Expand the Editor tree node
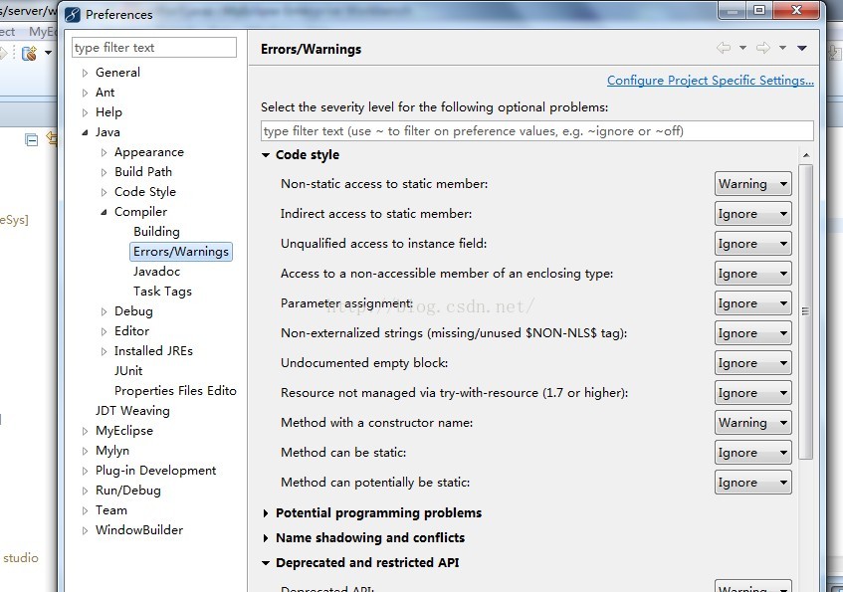 tap(104, 331)
